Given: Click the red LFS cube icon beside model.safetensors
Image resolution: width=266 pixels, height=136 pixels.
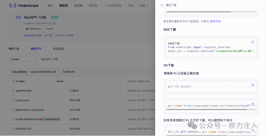Looking at the screenshot, I should pos(40,119).
